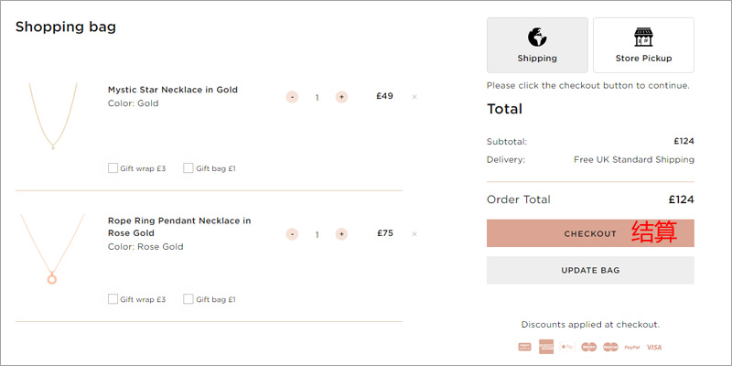Decrease Mystic Star Necklace quantity with minus
The height and width of the screenshot is (366, 732).
pyautogui.click(x=292, y=97)
